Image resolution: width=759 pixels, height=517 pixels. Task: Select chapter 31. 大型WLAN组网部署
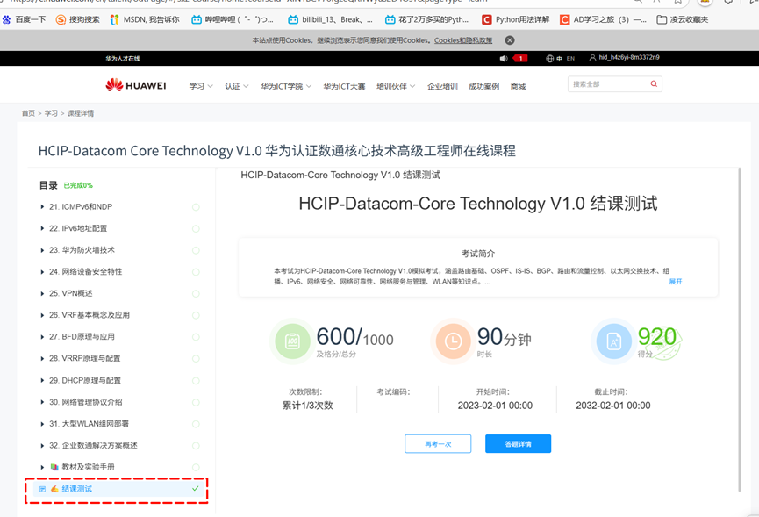(x=90, y=424)
